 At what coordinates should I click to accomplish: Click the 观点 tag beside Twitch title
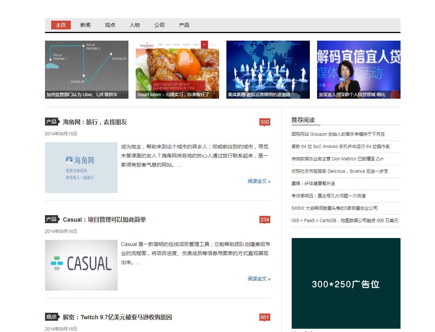click(x=52, y=317)
